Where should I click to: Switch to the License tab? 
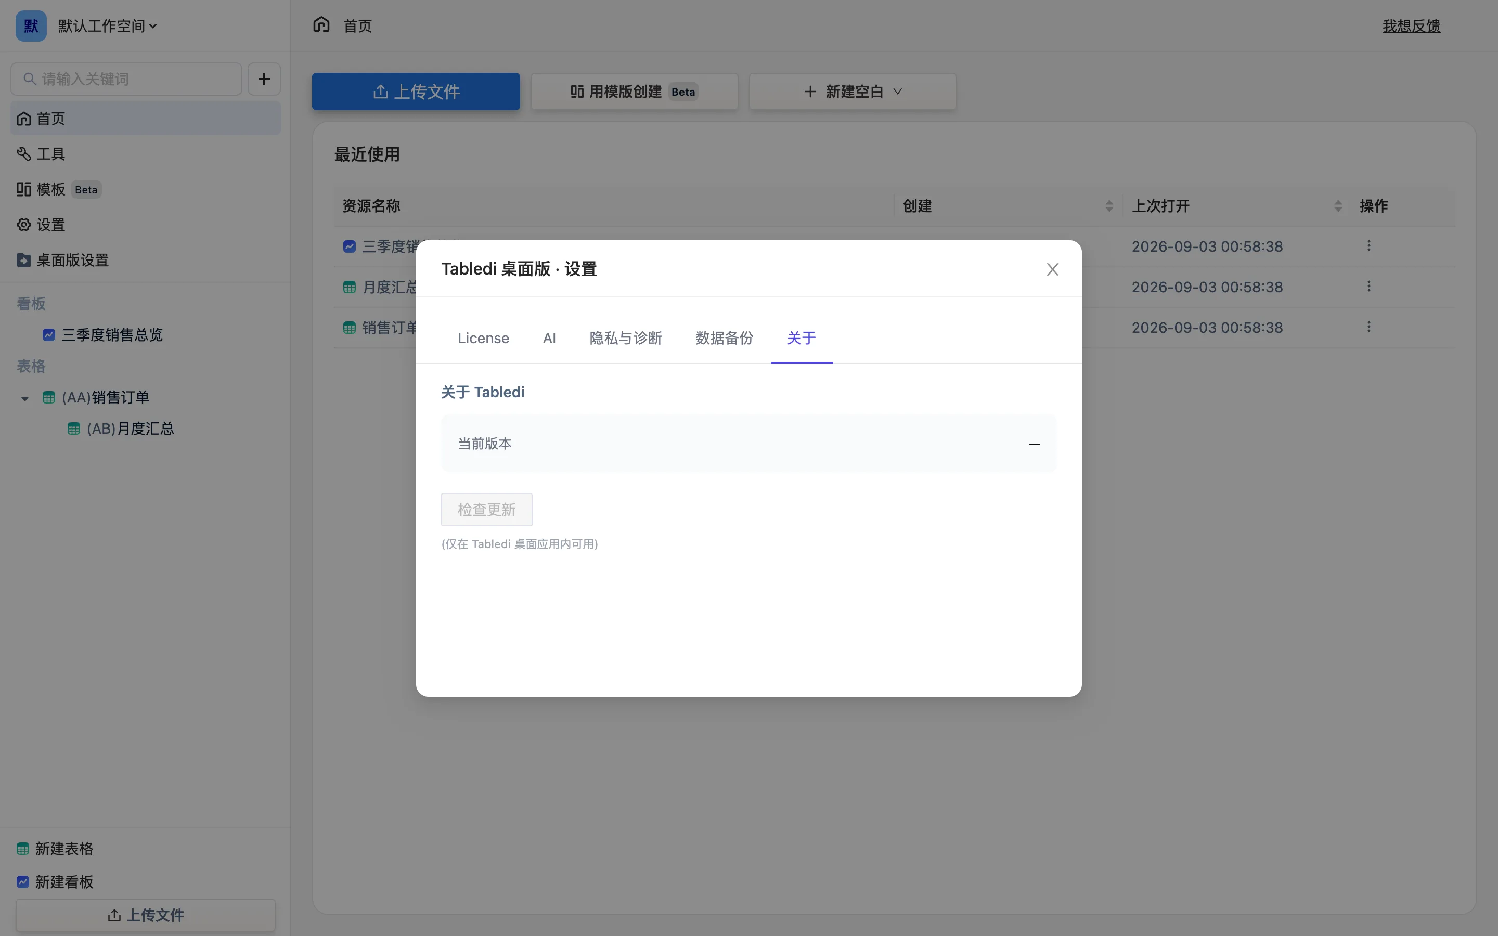483,338
